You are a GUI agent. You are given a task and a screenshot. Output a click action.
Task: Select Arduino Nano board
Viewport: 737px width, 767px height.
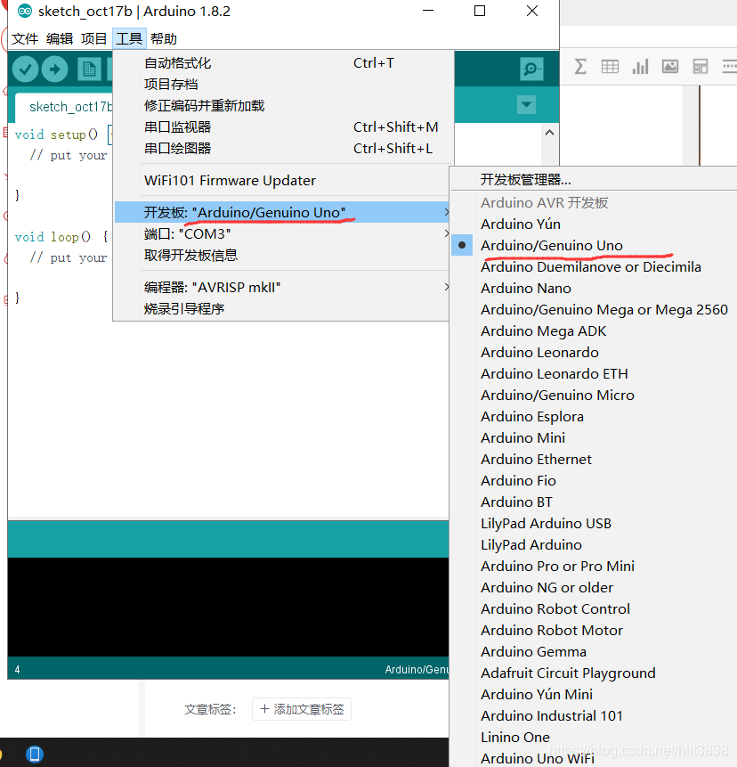(x=594, y=288)
